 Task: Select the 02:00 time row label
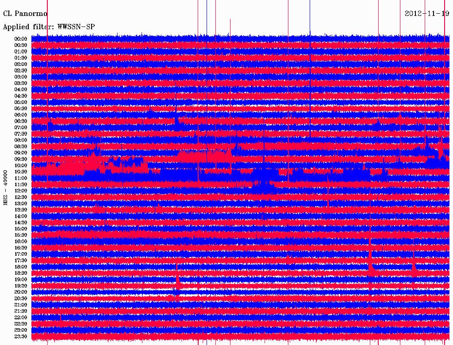(x=21, y=64)
